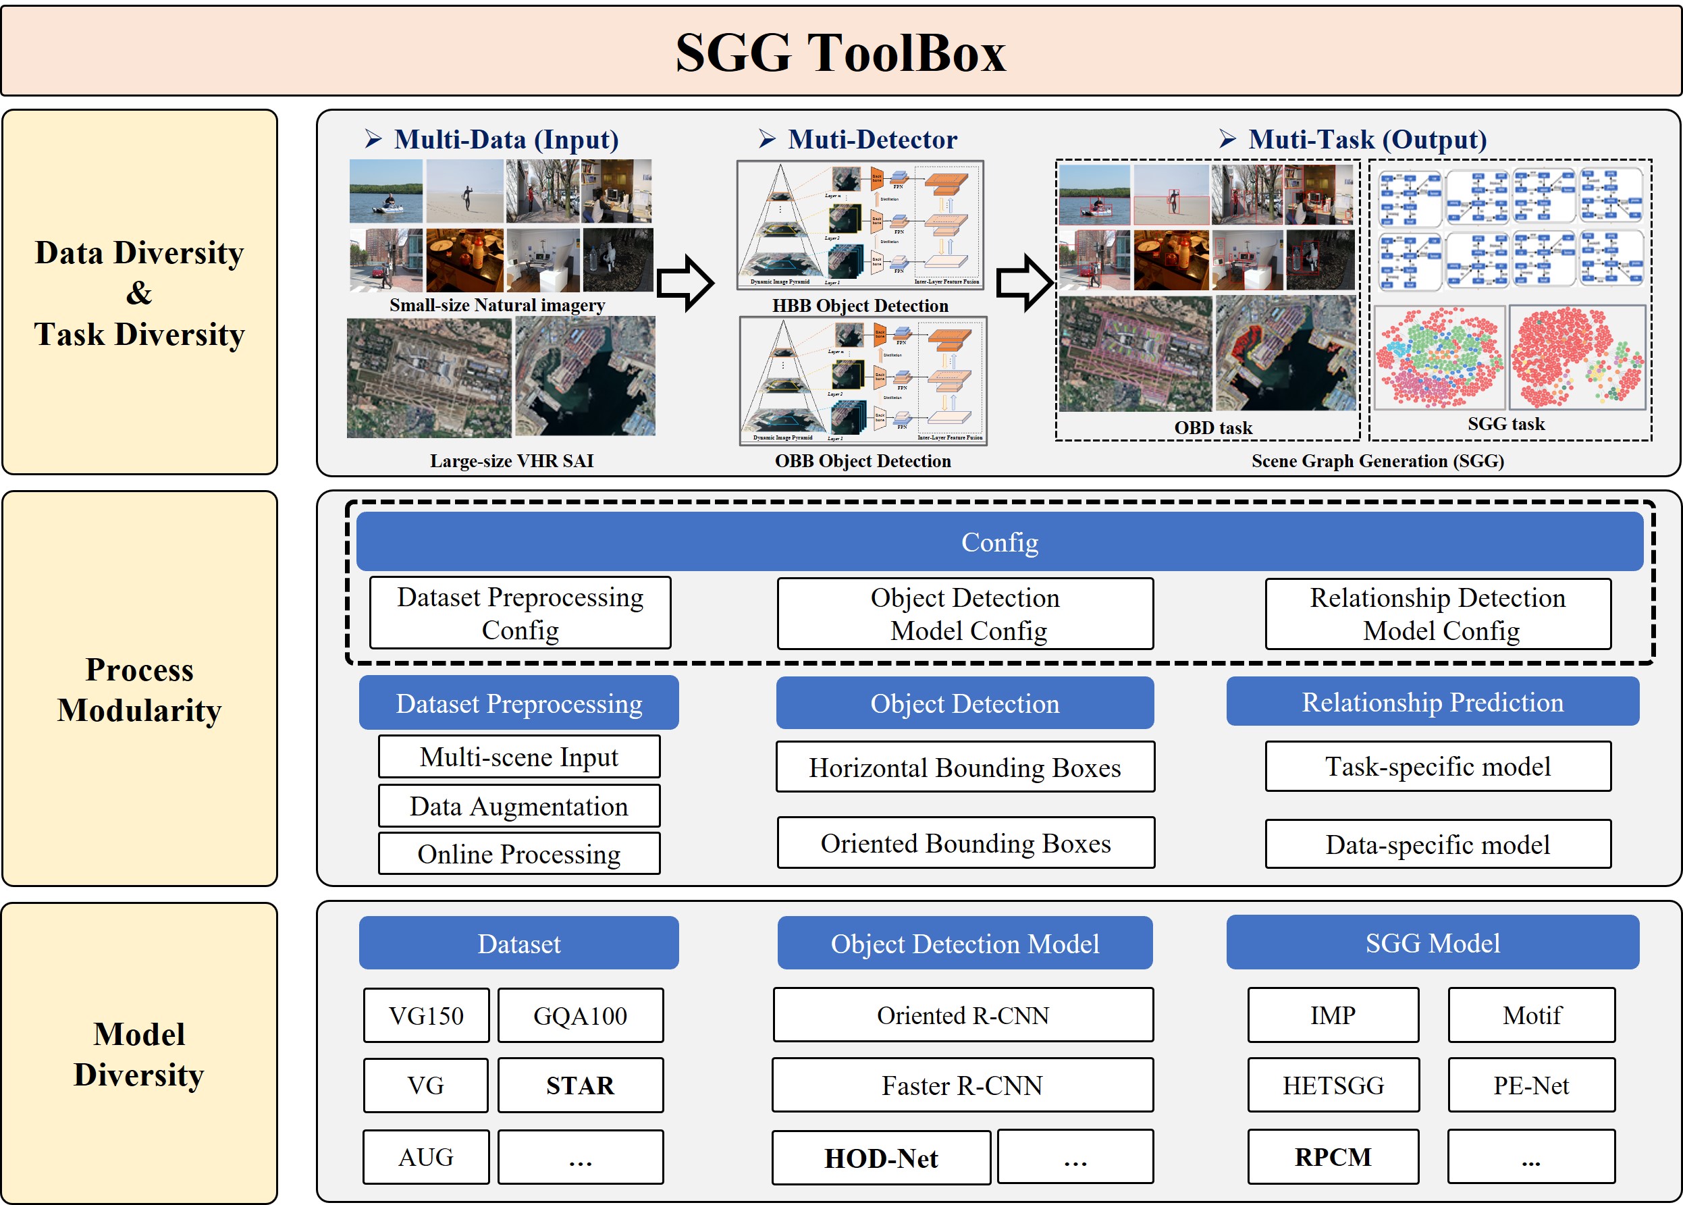
Task: Pick the RPCM SGG model
Action: (x=1332, y=1157)
